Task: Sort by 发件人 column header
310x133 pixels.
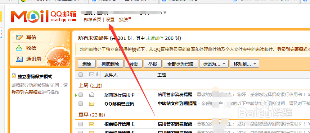Action: pyautogui.click(x=111, y=75)
